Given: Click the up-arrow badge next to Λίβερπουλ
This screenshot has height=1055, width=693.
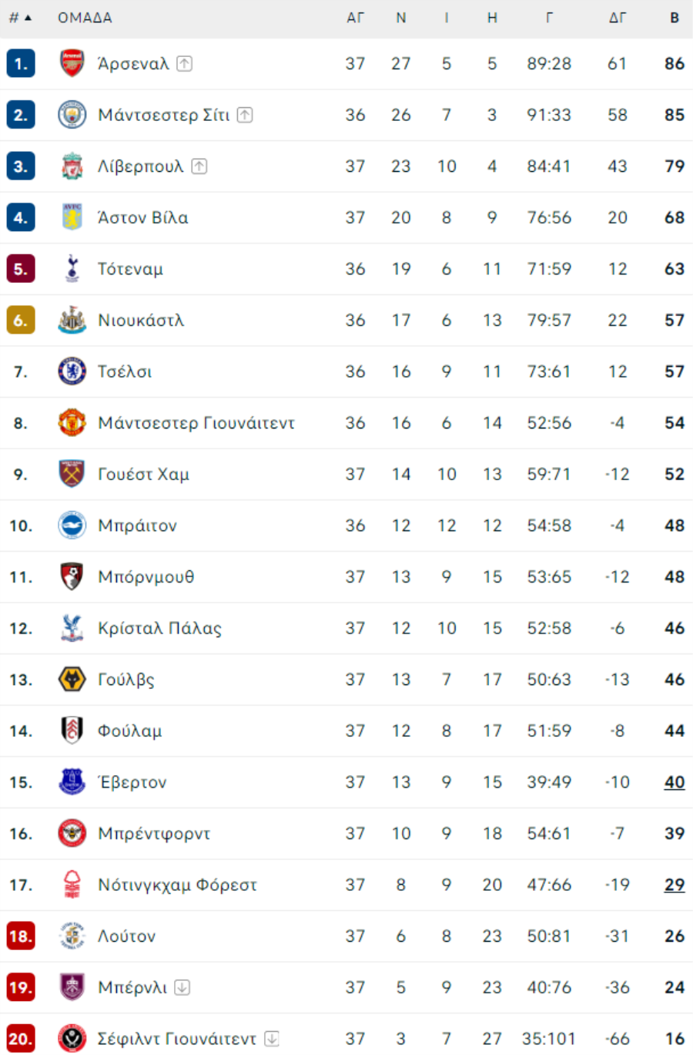Looking at the screenshot, I should (x=199, y=166).
